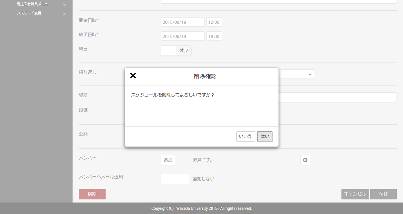
Task: Click the start time field 12:00
Action: [214, 22]
